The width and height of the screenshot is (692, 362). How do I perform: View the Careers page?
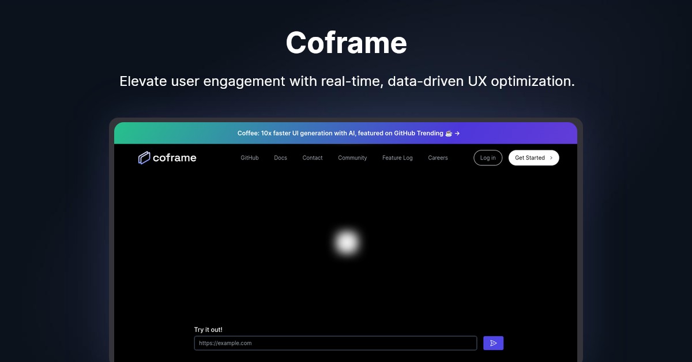pyautogui.click(x=438, y=157)
